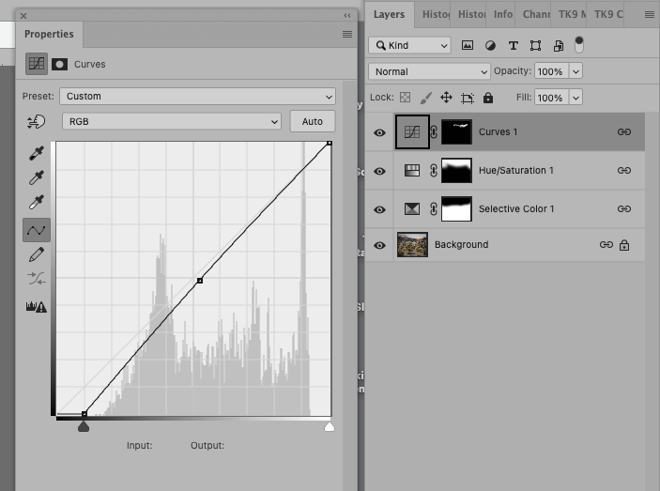Screen dimensions: 660x491
Task: Choose the draw-curve pencil tool
Action: [x=37, y=254]
